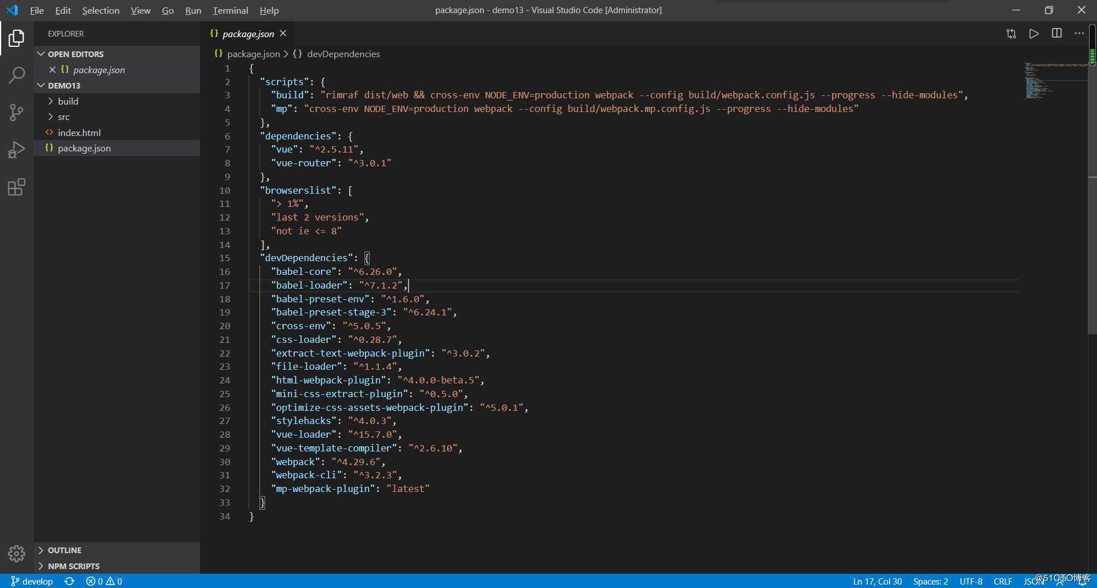Open the Extensions view
This screenshot has width=1097, height=588.
(17, 187)
